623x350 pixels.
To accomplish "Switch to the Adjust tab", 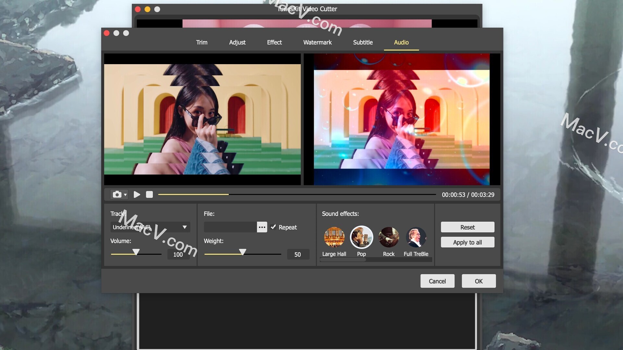I will pyautogui.click(x=237, y=42).
